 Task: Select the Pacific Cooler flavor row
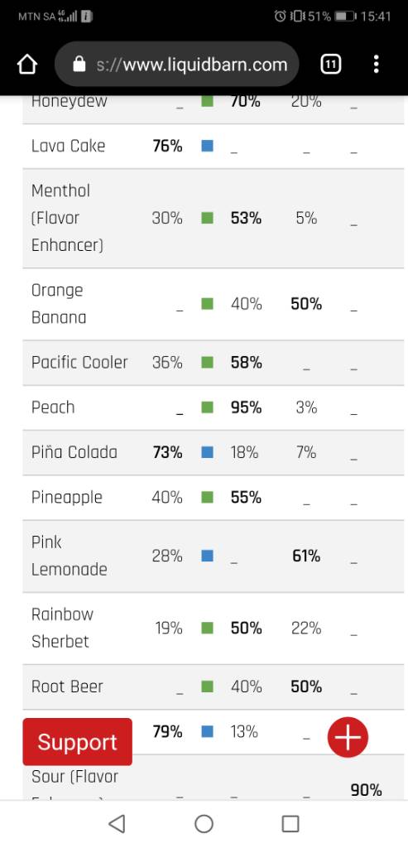click(214, 363)
